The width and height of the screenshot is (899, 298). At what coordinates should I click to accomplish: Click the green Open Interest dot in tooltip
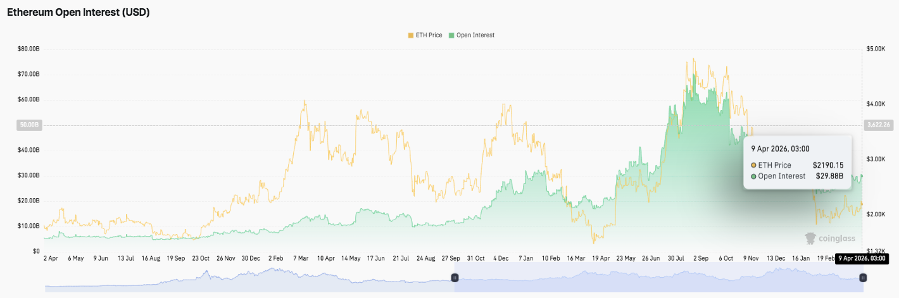click(753, 177)
